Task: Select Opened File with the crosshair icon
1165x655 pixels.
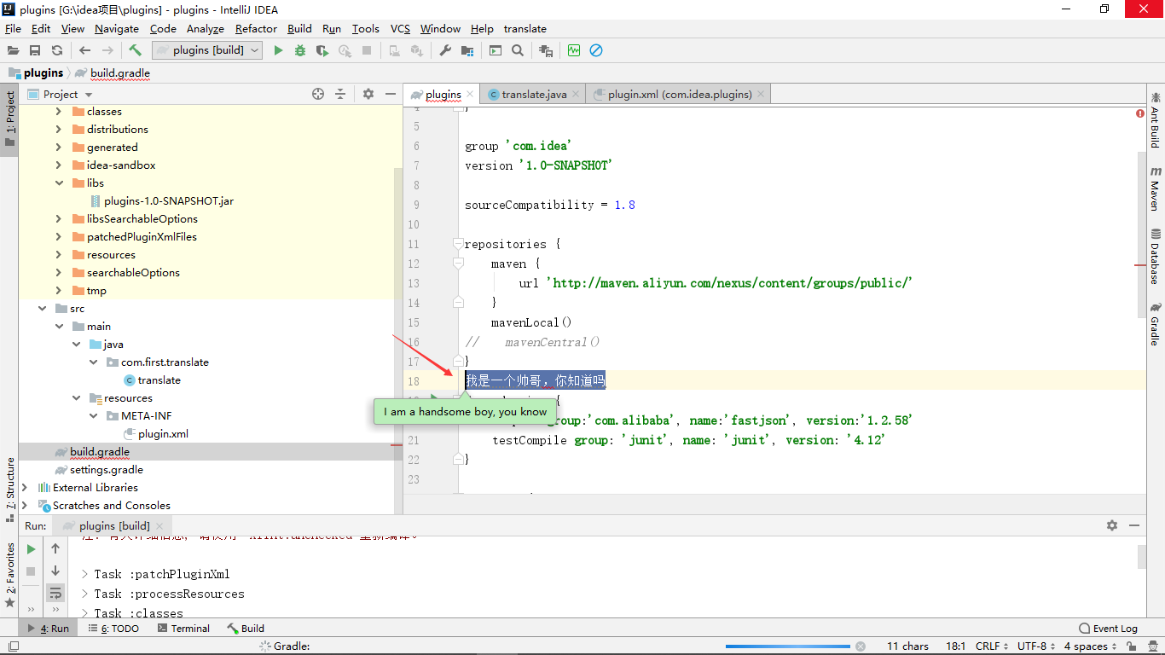Action: (319, 94)
